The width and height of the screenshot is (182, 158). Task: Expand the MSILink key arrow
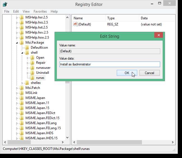[x=17, y=93]
